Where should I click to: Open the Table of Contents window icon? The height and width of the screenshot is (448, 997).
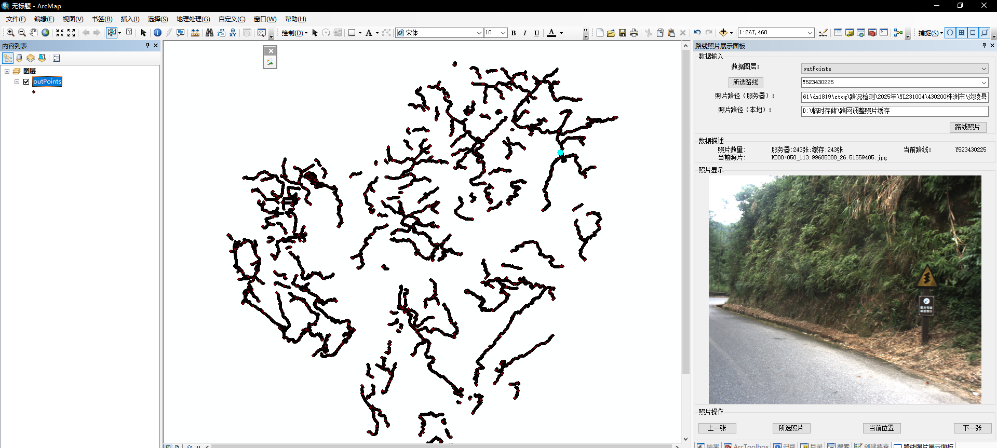tap(838, 33)
